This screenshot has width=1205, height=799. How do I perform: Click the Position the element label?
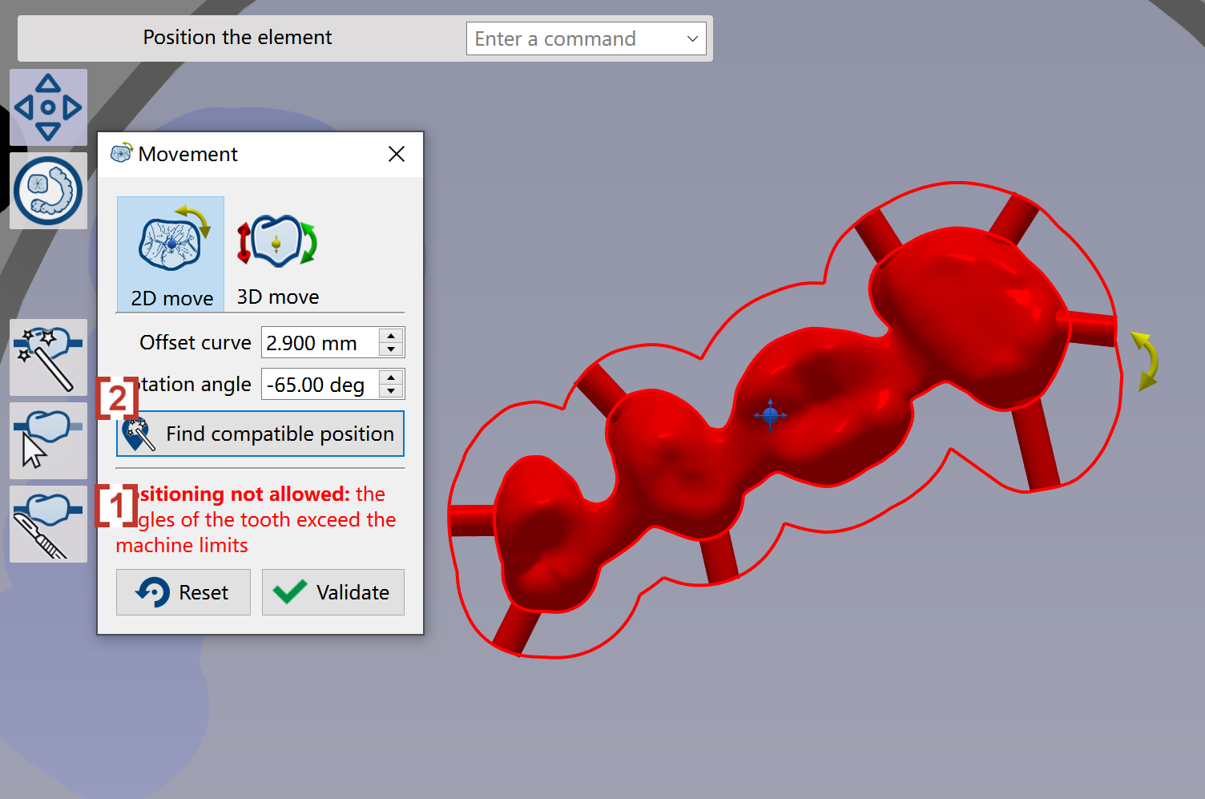pos(237,38)
